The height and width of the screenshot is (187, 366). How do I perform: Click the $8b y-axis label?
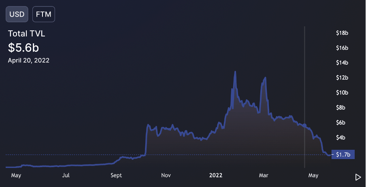(341, 108)
